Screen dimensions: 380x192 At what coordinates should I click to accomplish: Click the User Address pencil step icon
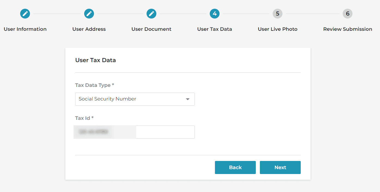(x=89, y=14)
